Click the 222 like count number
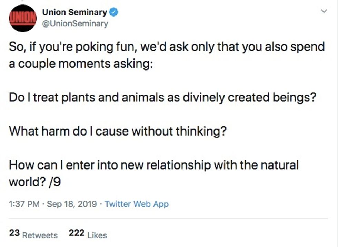Image resolution: width=338 pixels, height=247 pixels. click(77, 233)
